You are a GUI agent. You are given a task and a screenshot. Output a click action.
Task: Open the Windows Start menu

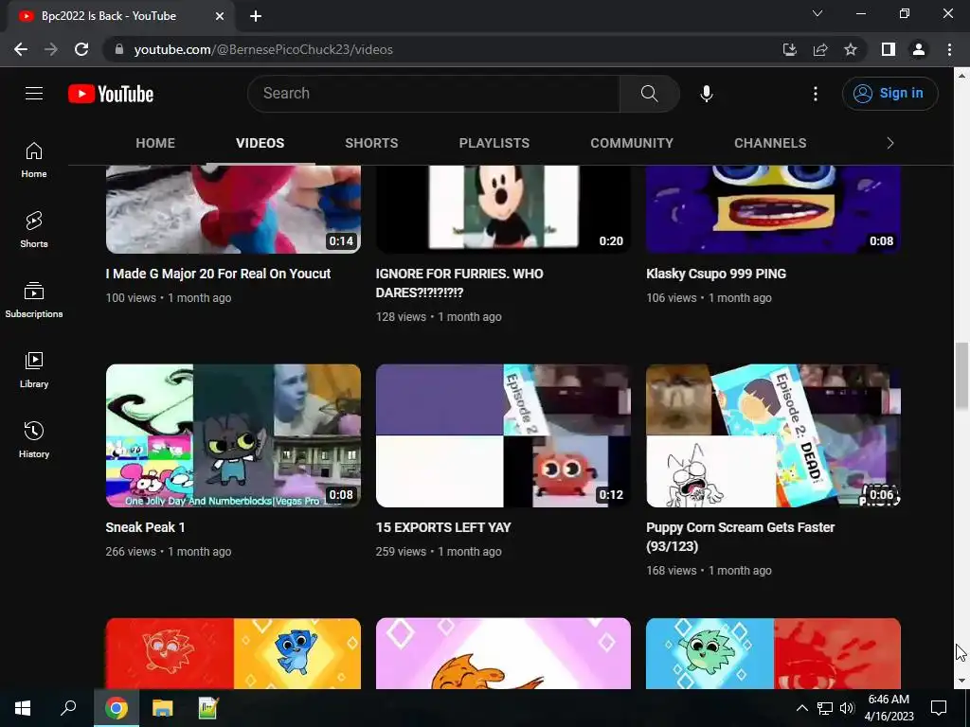pos(23,708)
